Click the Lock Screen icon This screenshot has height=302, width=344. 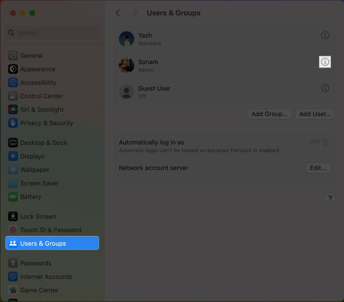click(x=13, y=216)
